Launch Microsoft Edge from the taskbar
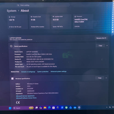Image resolution: width=114 pixels, height=114 pixels. (x=49, y=108)
